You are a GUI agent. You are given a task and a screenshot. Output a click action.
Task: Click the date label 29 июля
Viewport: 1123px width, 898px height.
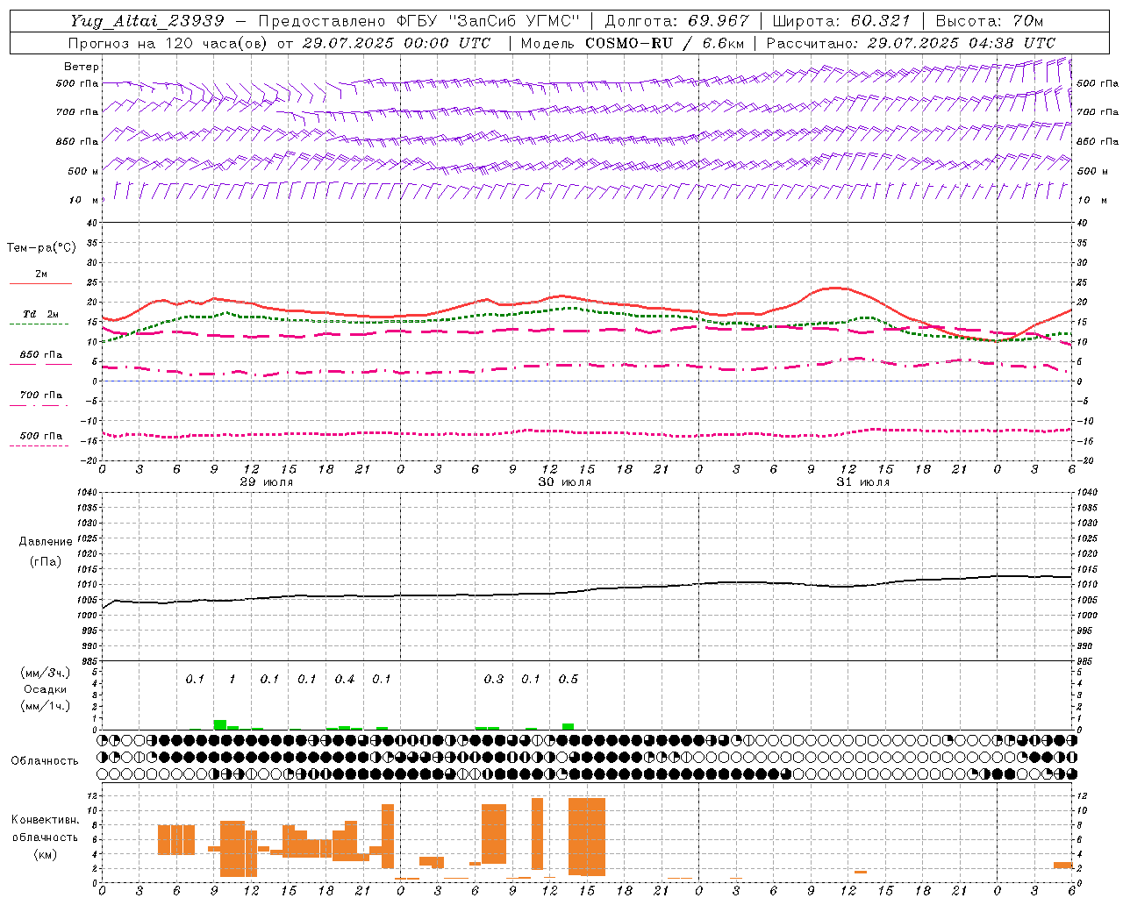(x=267, y=482)
